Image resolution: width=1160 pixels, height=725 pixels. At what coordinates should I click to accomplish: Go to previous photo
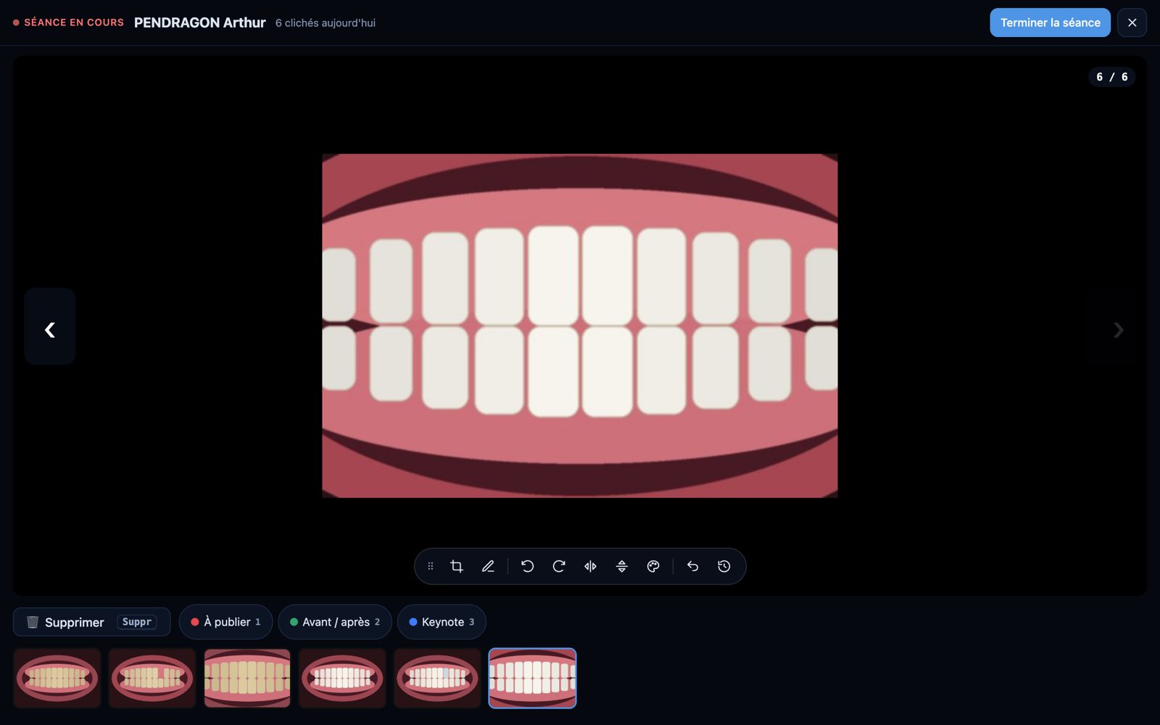tap(50, 326)
